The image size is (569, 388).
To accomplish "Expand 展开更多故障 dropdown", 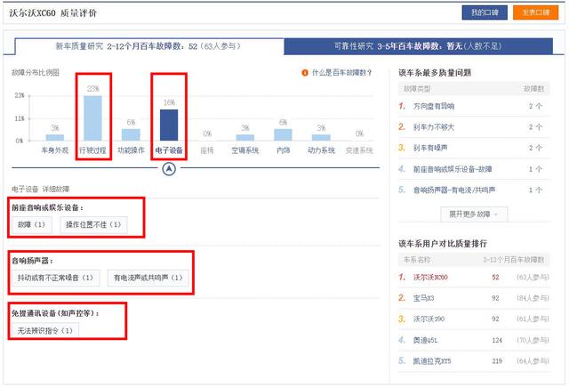I will pos(474,214).
